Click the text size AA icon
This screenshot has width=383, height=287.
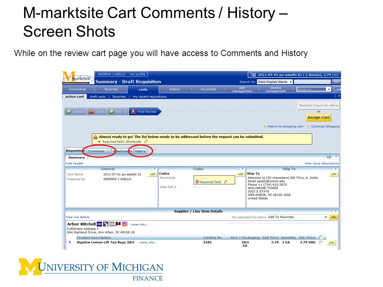pyautogui.click(x=338, y=89)
